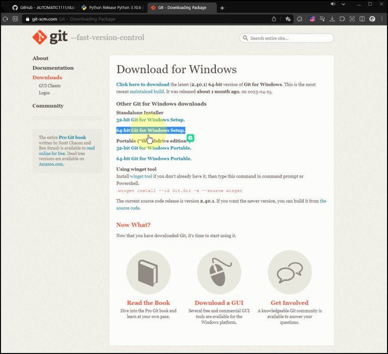Download 32-bit Git for Windows Setup

pyautogui.click(x=151, y=120)
